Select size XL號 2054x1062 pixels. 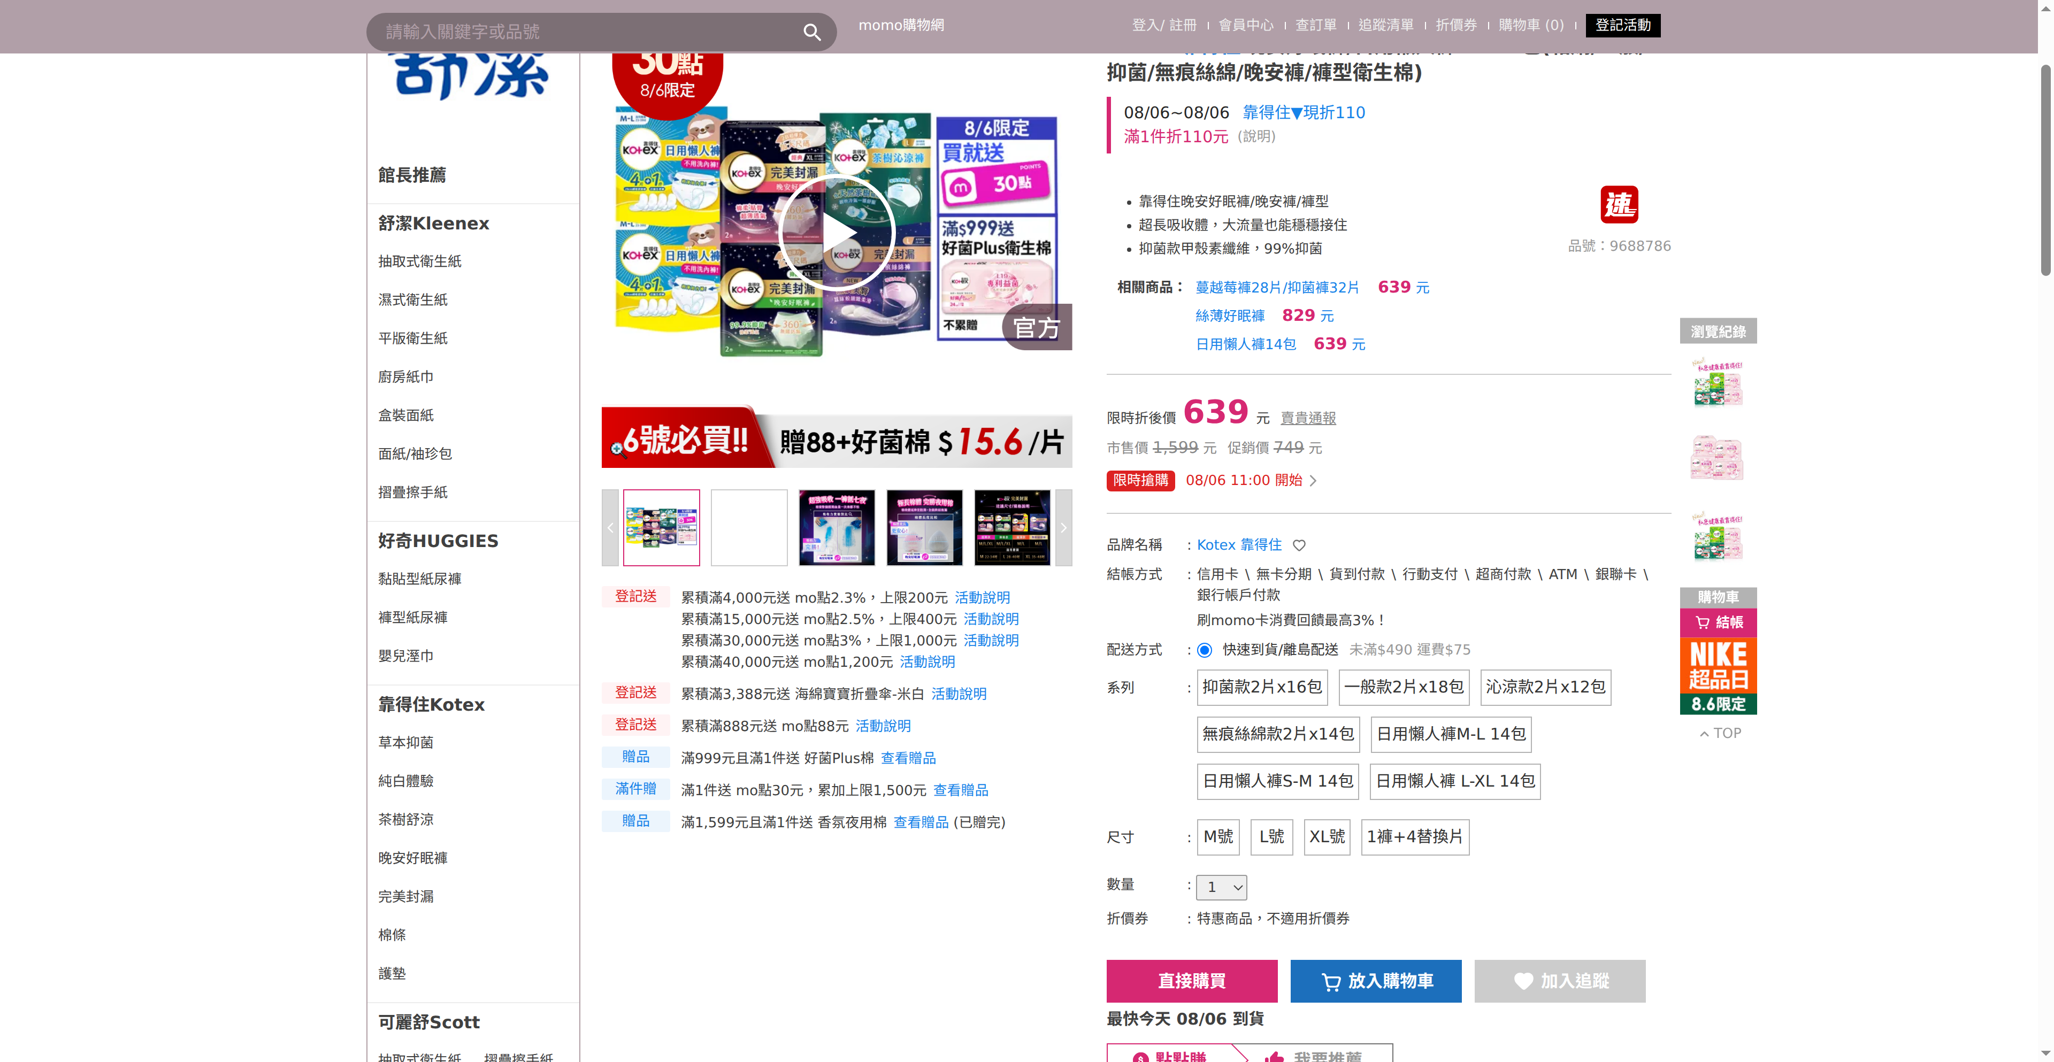point(1327,837)
